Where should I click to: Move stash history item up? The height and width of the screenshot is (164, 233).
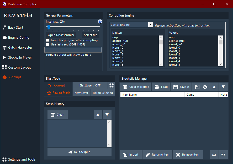98,115
